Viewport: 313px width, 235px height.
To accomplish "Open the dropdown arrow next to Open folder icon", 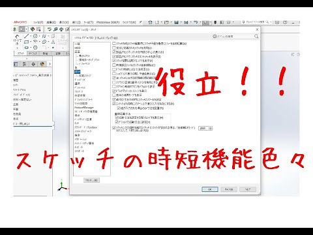I will pos(171,22).
